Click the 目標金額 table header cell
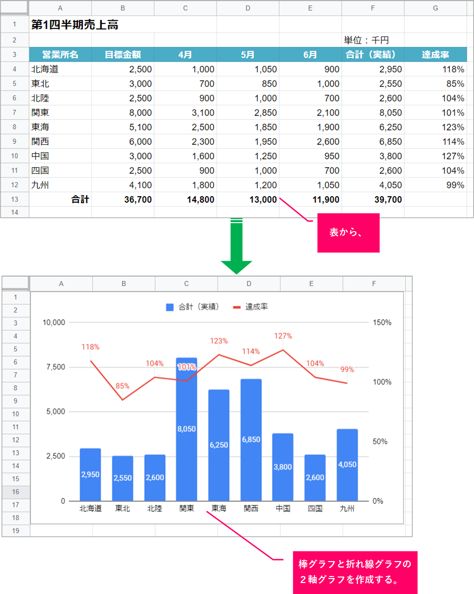 [x=123, y=55]
